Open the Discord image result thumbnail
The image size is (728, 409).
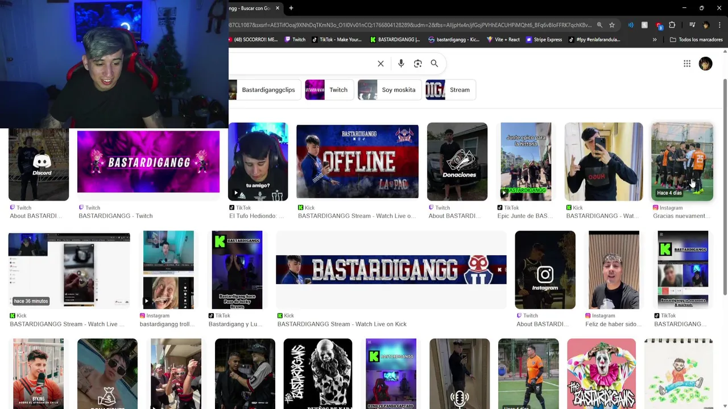[39, 165]
